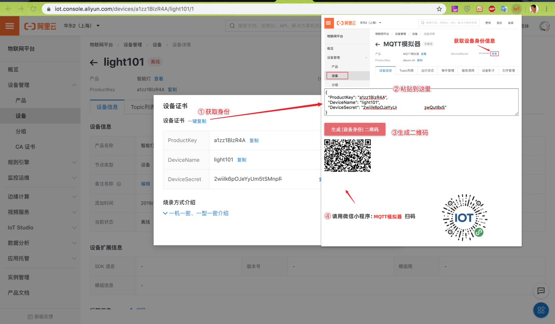This screenshot has width=555, height=324.
Task: Open 产品文档 in the sidebar
Action: pos(18,293)
